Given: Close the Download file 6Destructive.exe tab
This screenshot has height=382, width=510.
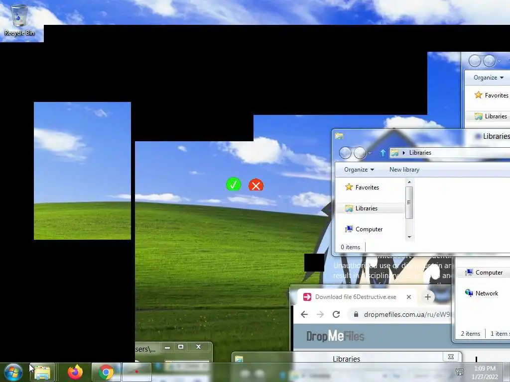Looking at the screenshot, I should click(x=409, y=297).
